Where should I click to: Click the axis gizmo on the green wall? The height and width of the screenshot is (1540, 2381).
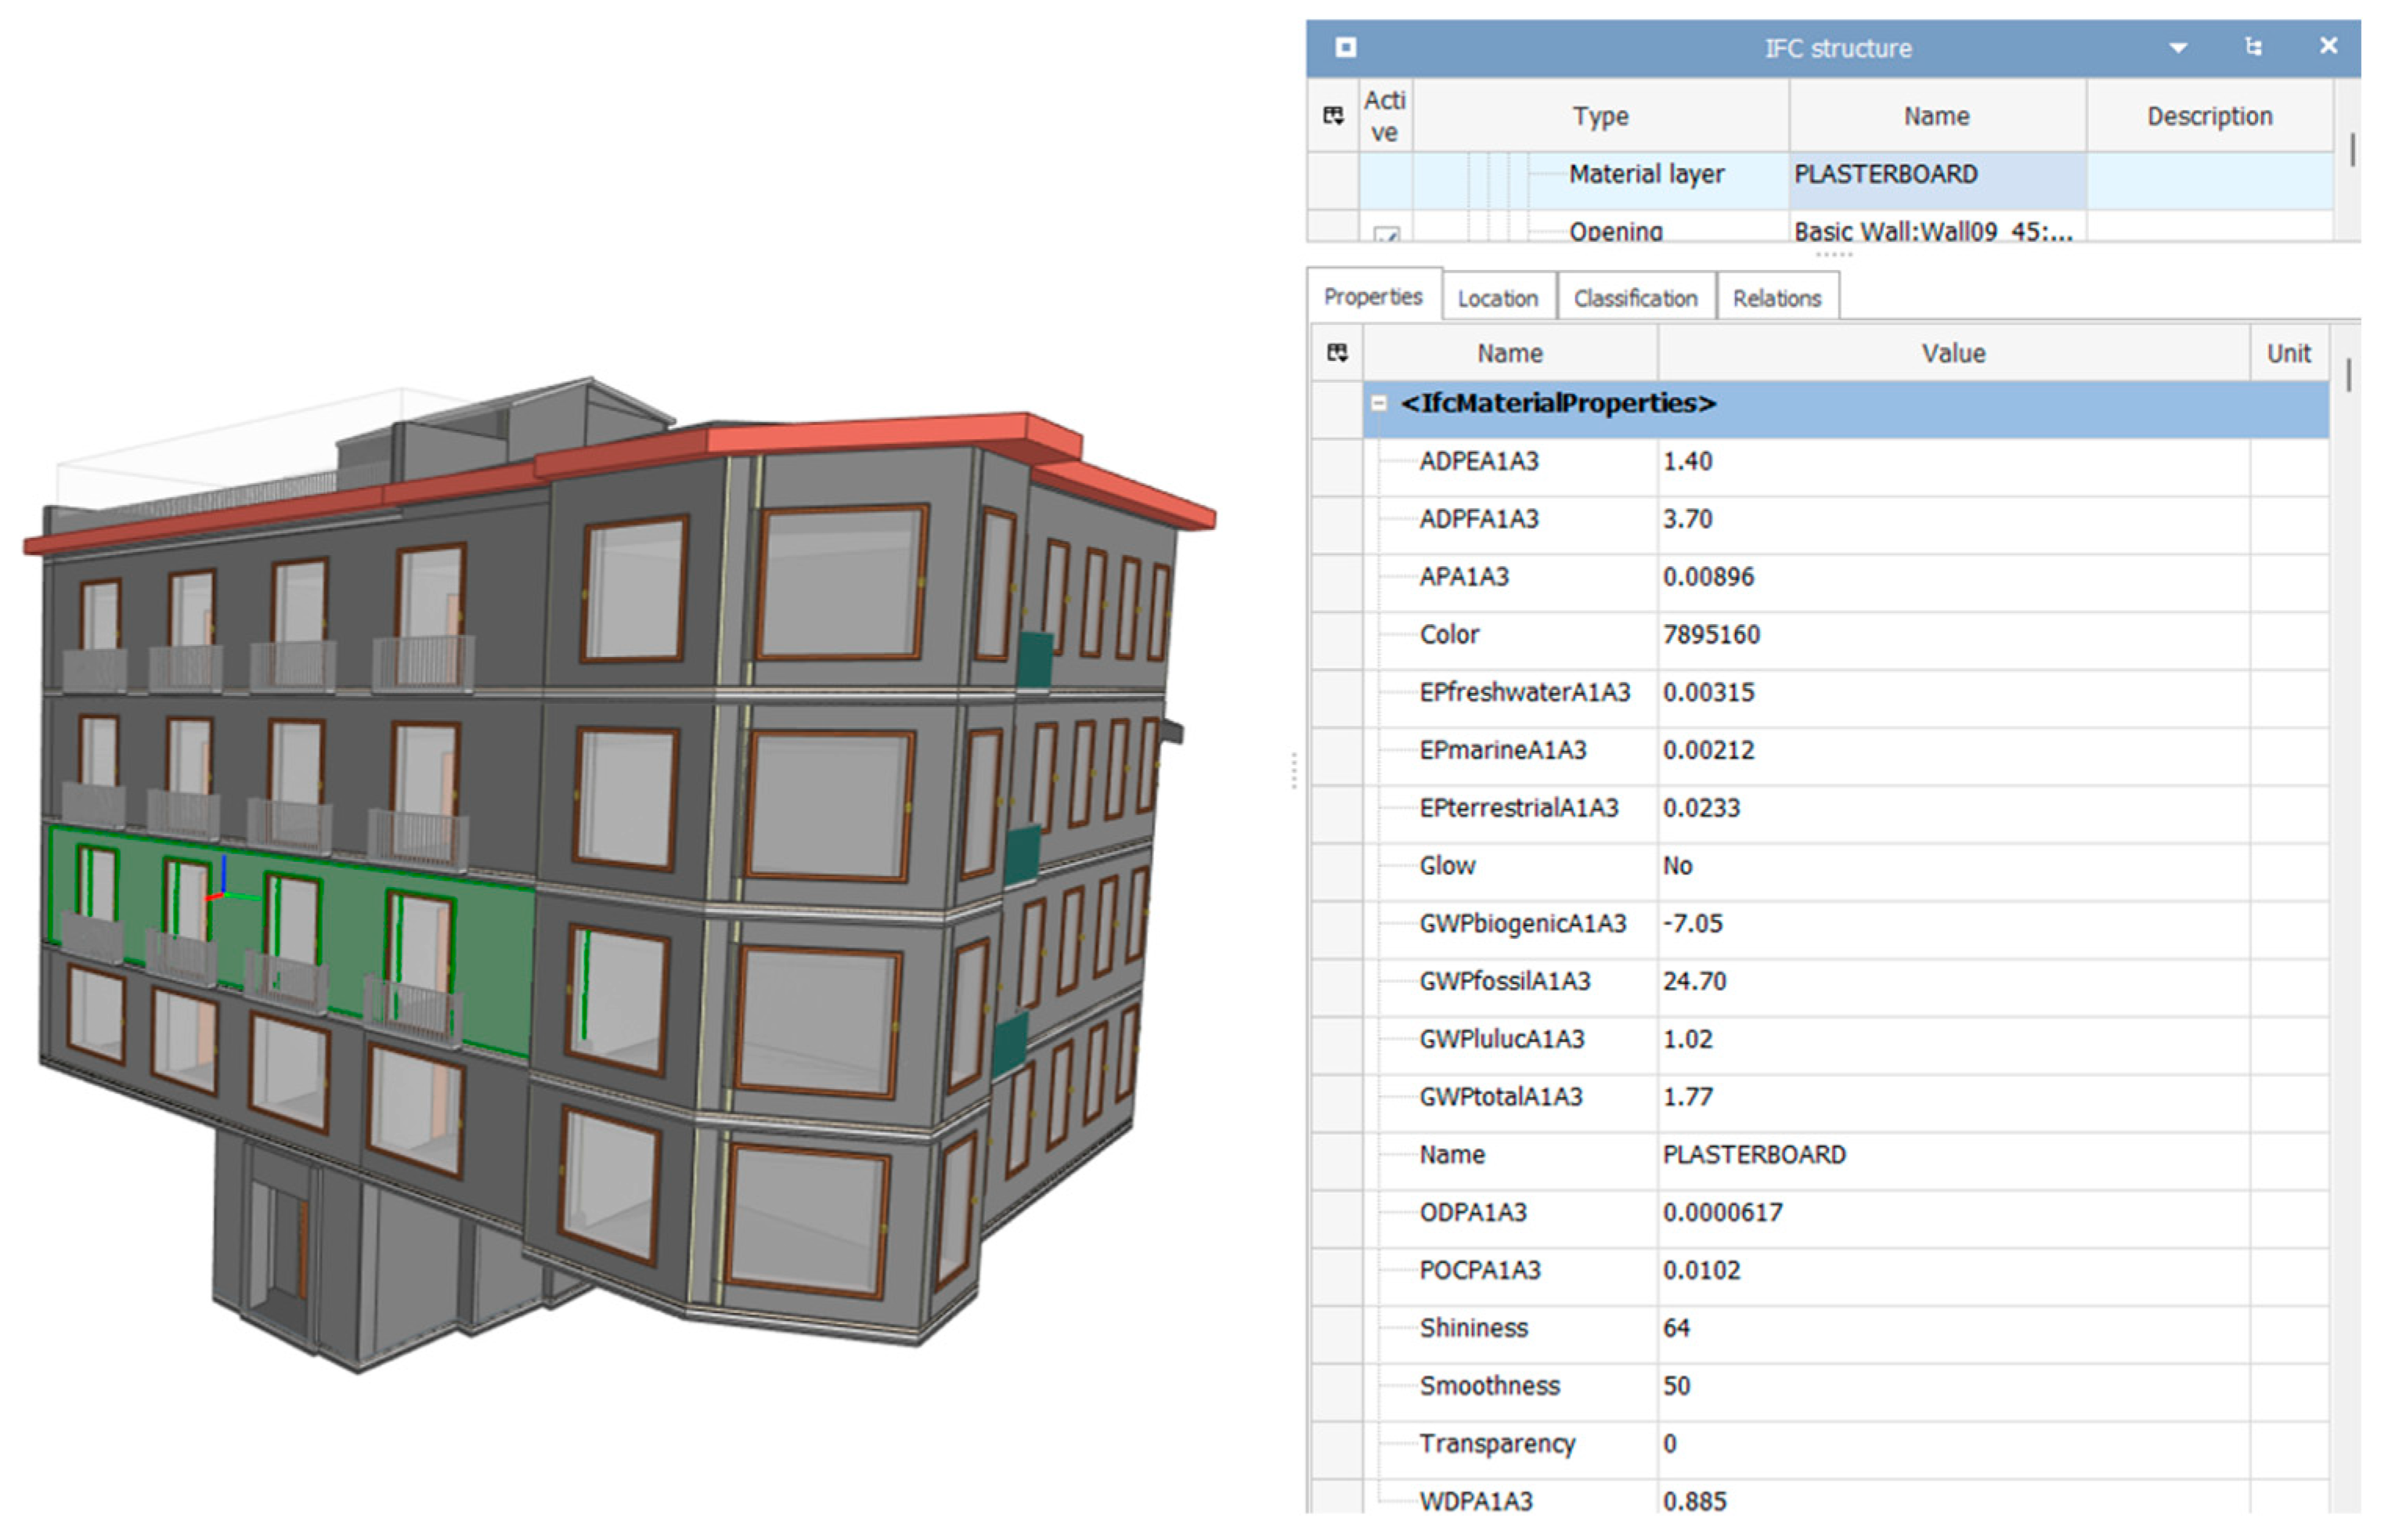coord(222,892)
